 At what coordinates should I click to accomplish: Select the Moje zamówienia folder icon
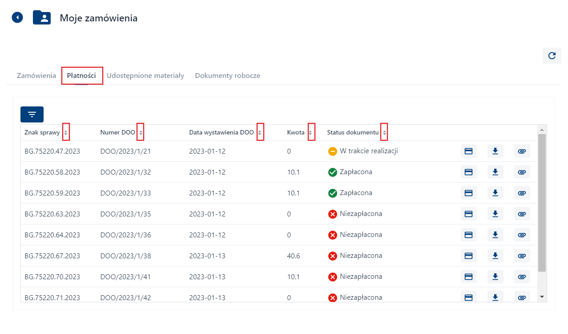point(41,18)
